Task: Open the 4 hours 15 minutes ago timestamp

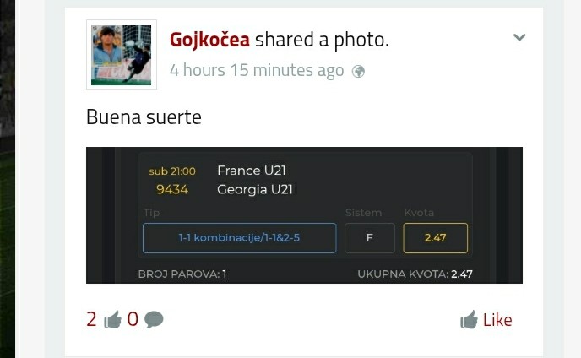Action: [257, 70]
